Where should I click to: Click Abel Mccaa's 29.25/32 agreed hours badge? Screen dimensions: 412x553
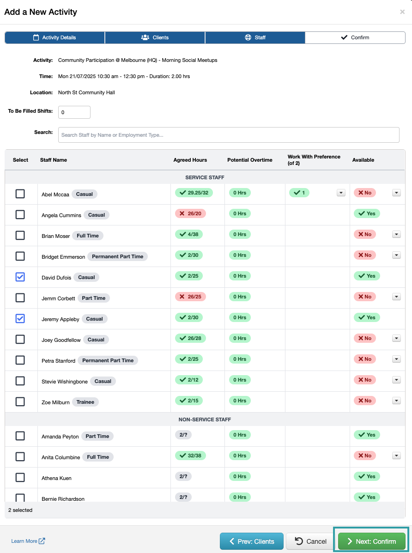tap(194, 193)
